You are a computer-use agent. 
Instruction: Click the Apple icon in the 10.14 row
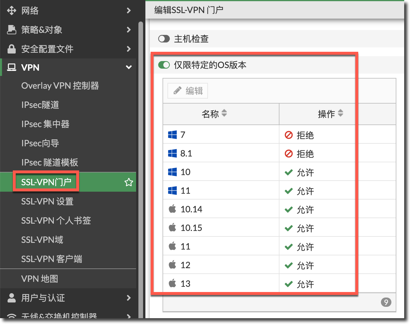pos(172,209)
